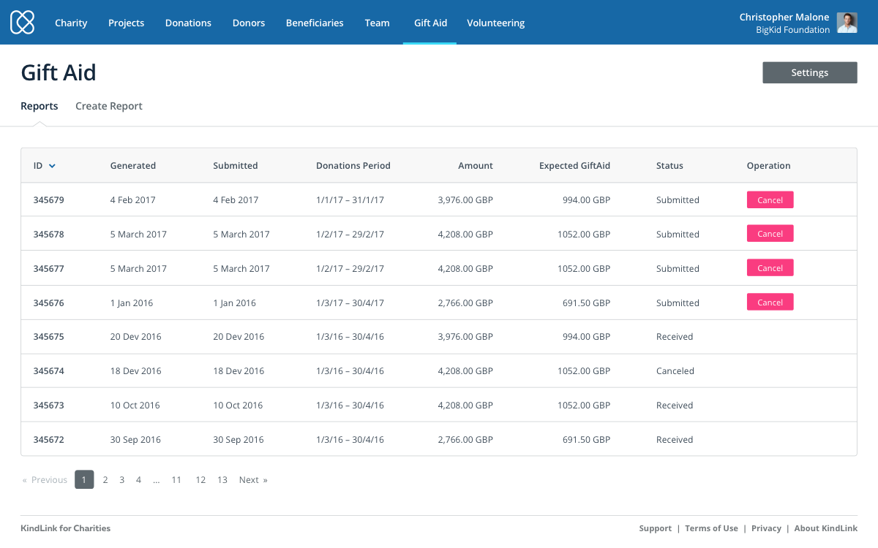Go to page 2 of reports

(x=105, y=480)
